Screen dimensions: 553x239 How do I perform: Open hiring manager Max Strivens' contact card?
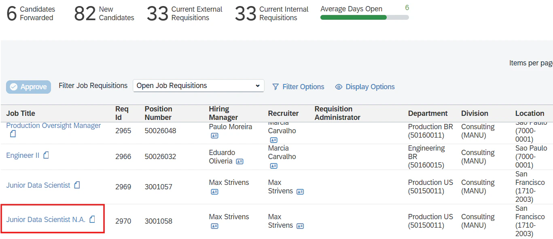(x=214, y=192)
